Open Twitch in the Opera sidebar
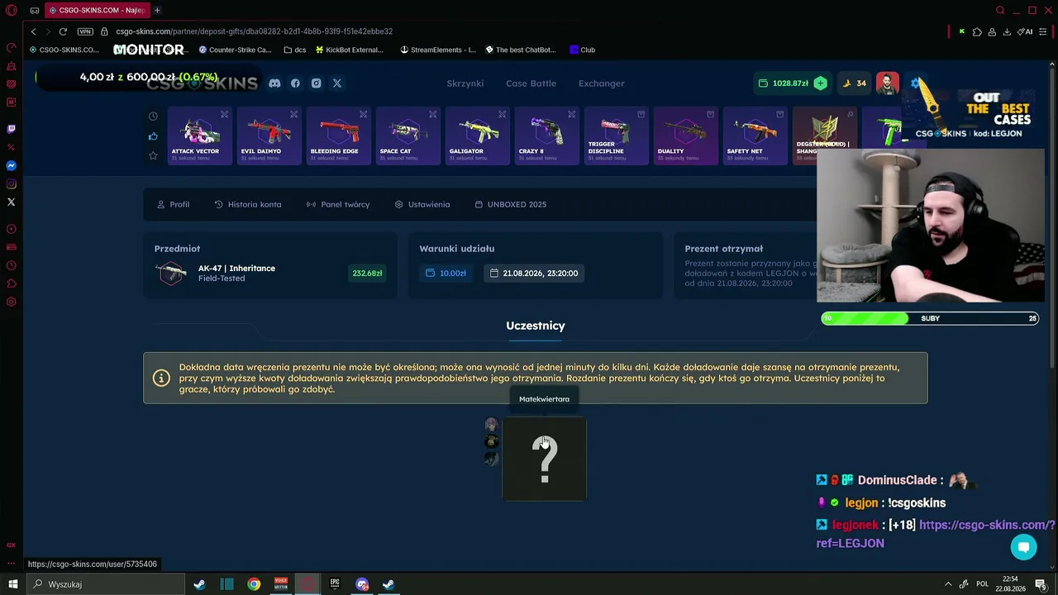1058x595 pixels. (x=11, y=129)
